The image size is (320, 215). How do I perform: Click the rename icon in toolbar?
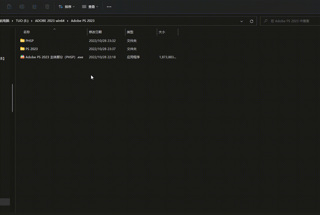(22, 7)
